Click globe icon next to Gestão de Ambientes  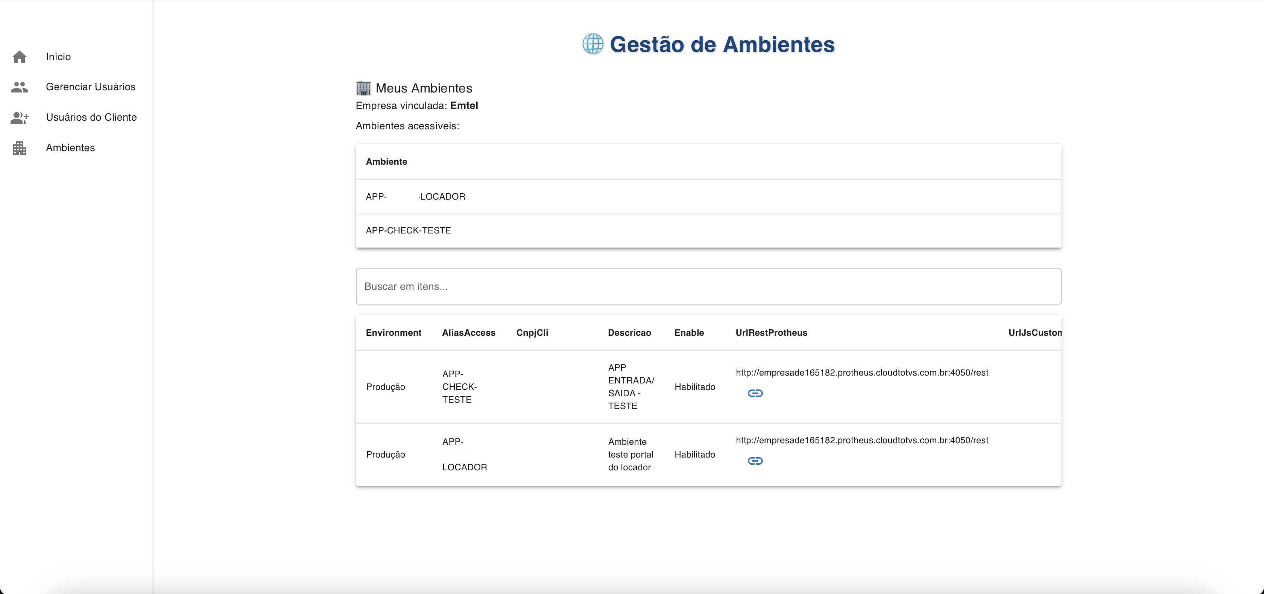tap(593, 44)
